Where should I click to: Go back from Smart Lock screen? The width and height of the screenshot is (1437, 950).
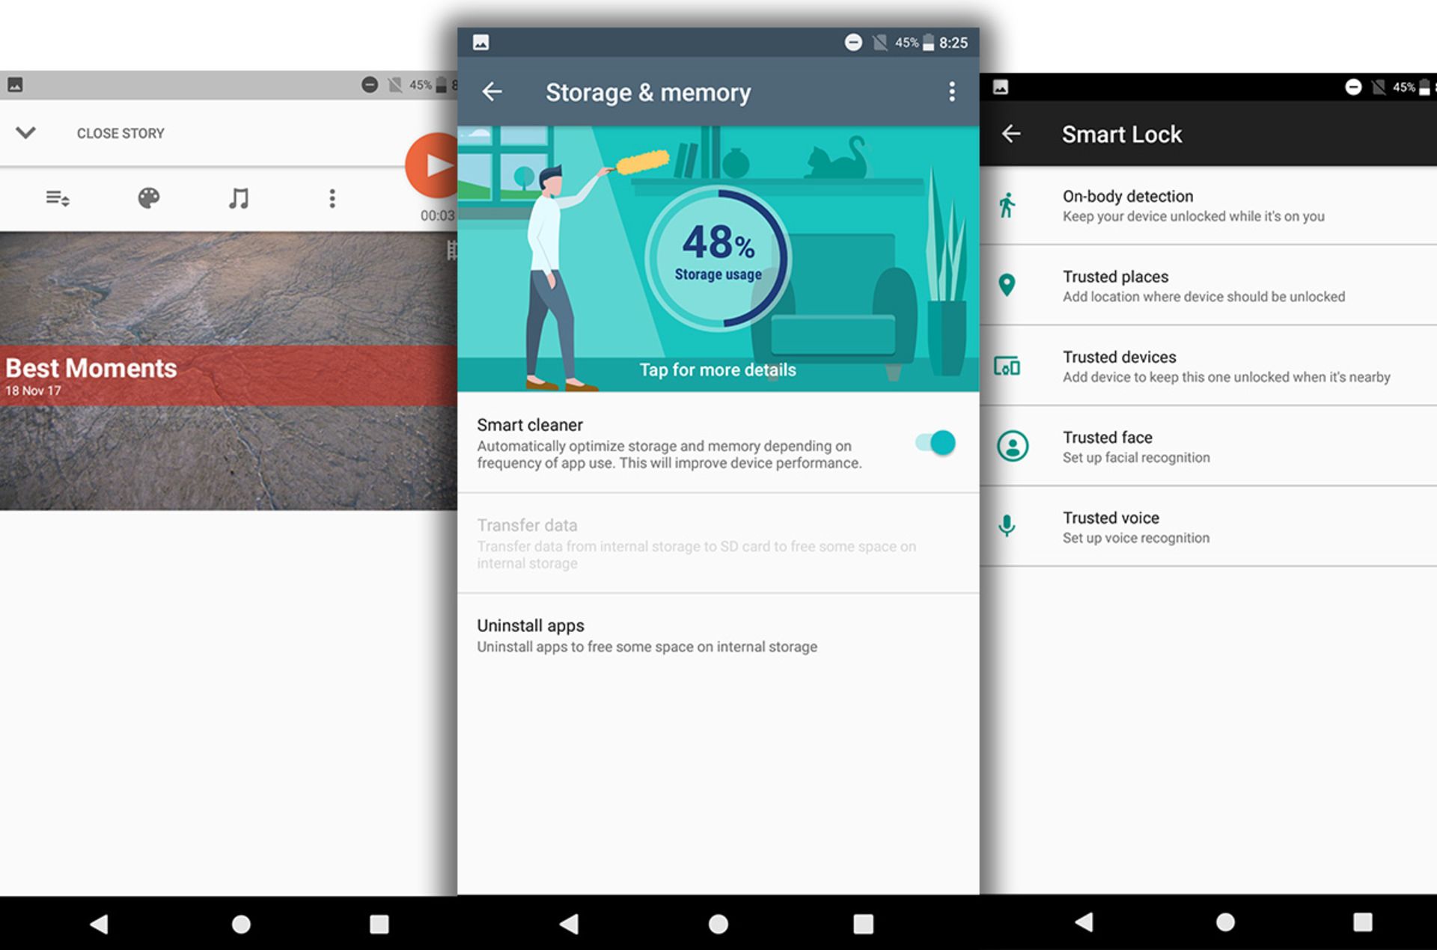[x=1011, y=134]
